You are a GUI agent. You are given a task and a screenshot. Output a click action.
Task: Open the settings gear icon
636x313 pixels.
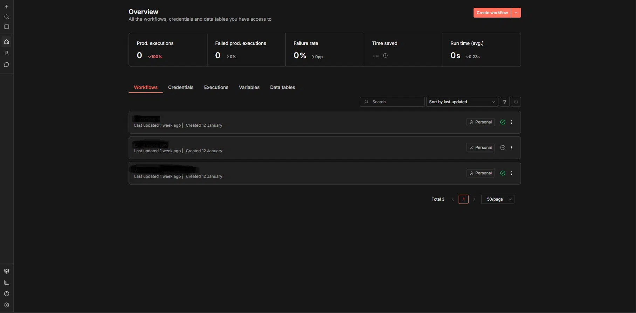click(x=7, y=305)
